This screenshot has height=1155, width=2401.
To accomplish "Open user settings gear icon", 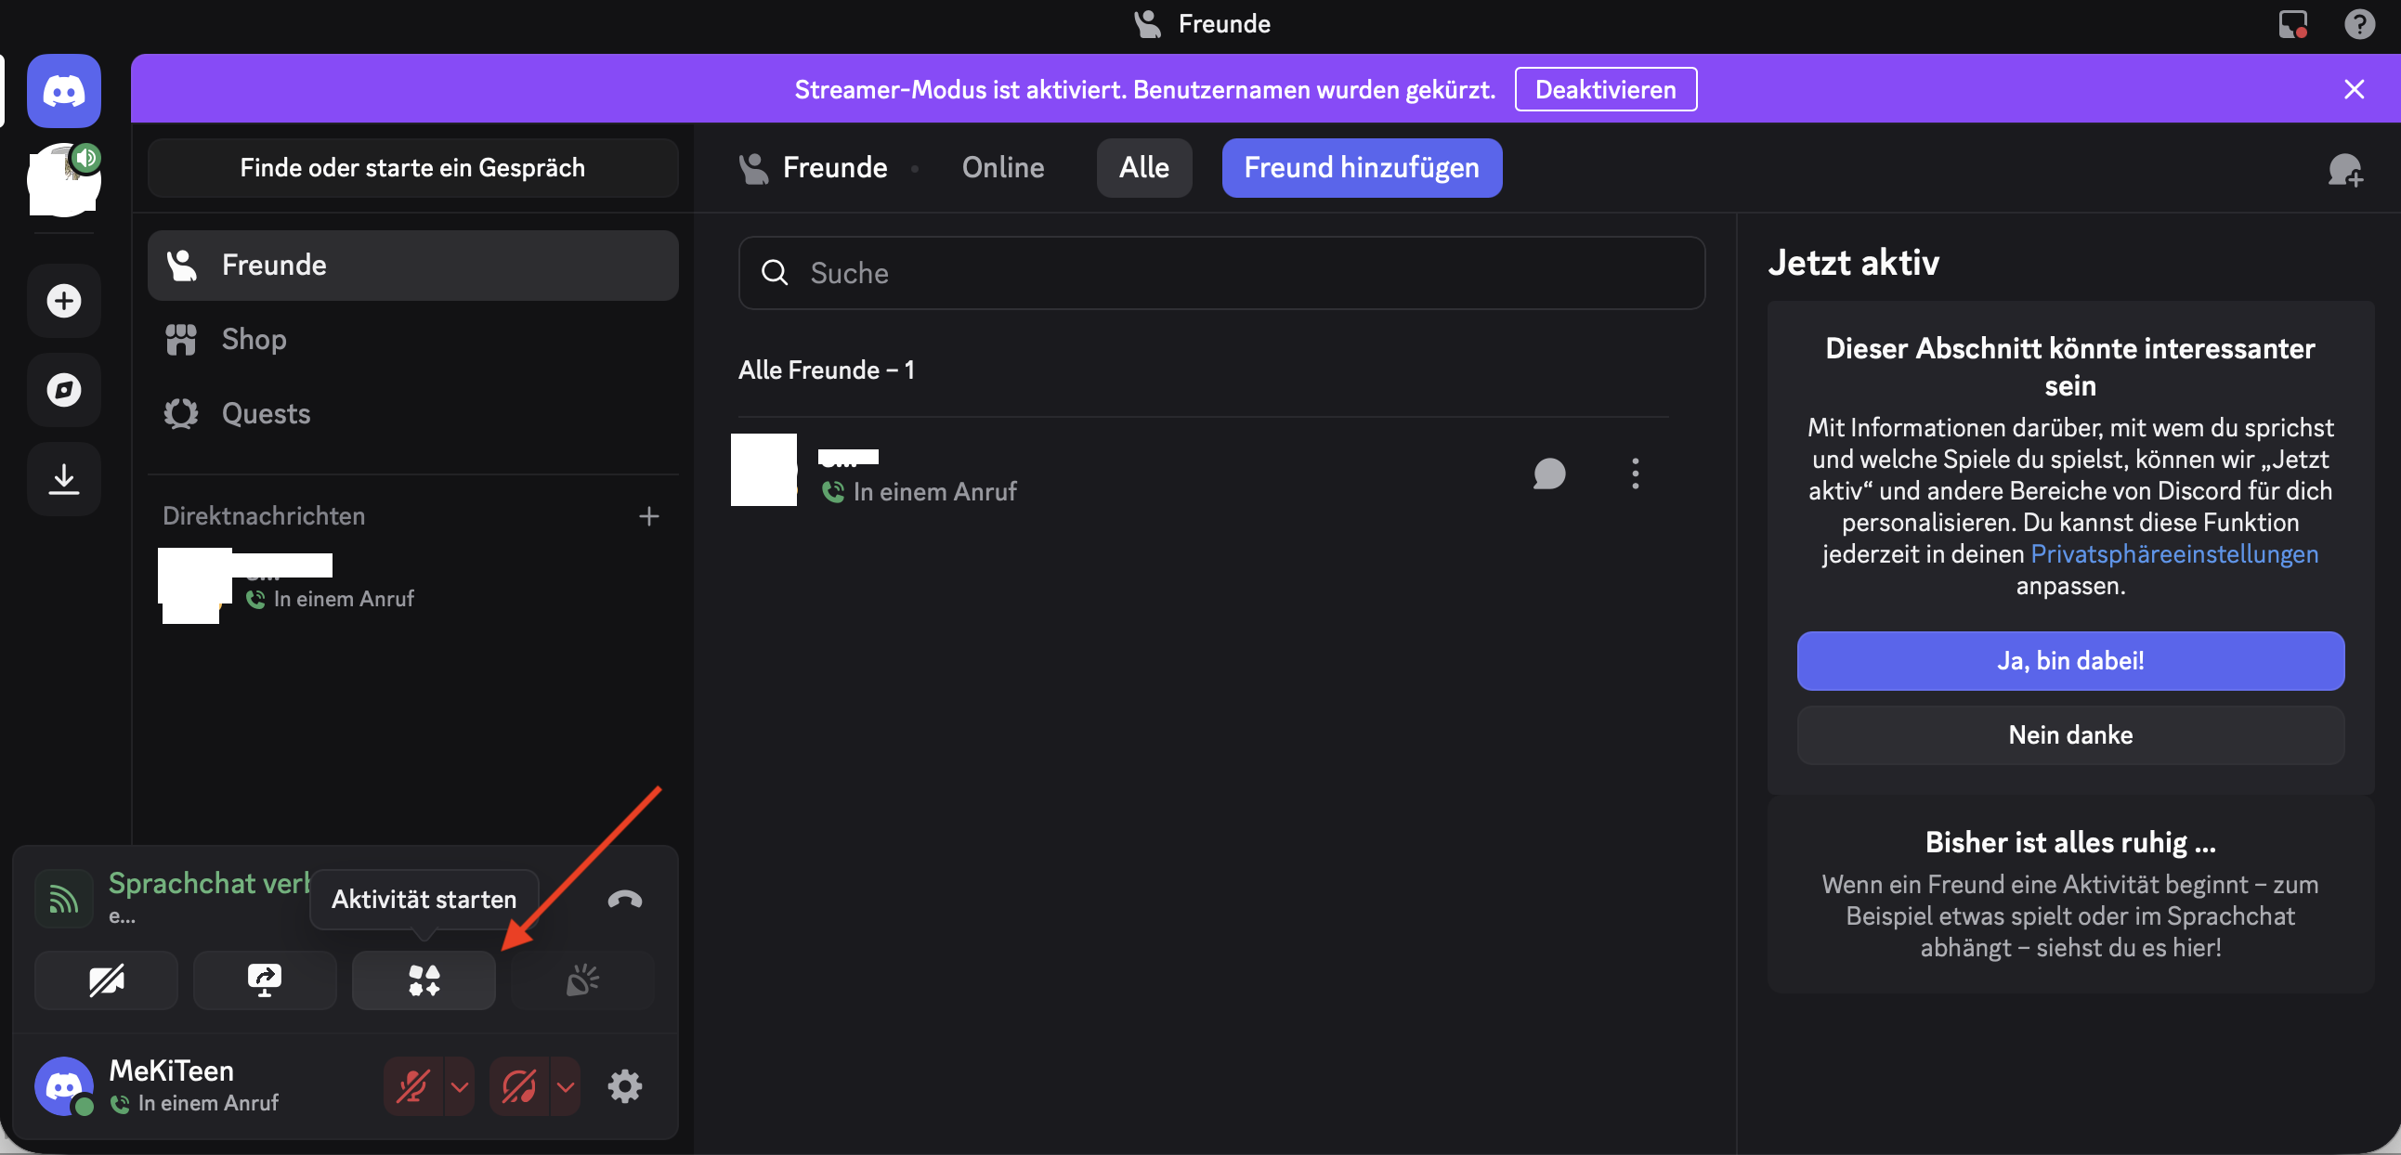I will point(624,1085).
